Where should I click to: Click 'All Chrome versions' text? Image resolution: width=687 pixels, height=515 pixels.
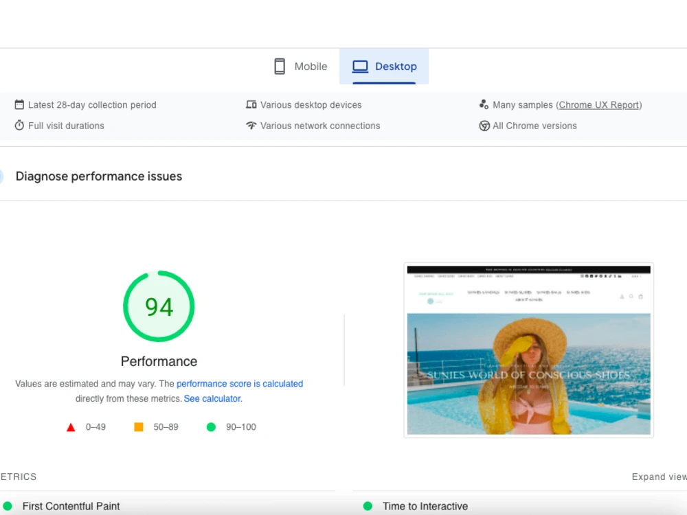(x=534, y=126)
